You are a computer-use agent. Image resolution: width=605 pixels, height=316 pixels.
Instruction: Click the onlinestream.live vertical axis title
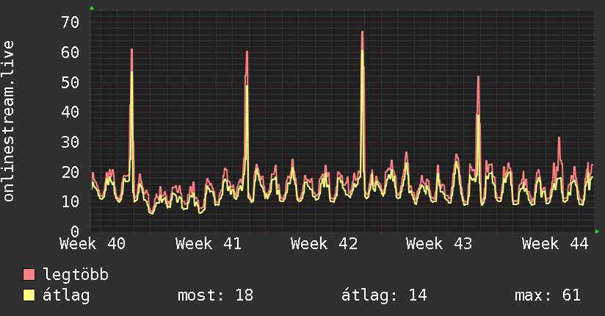(x=8, y=121)
